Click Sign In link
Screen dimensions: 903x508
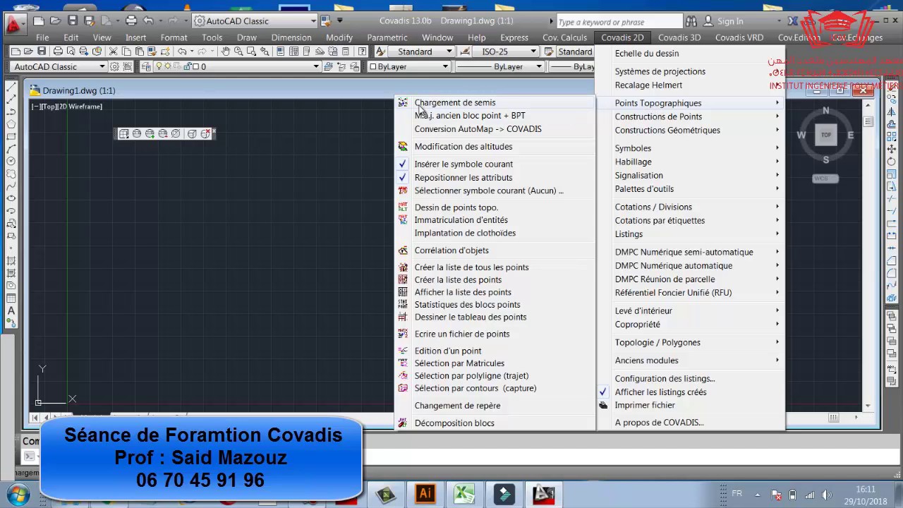coord(730,21)
